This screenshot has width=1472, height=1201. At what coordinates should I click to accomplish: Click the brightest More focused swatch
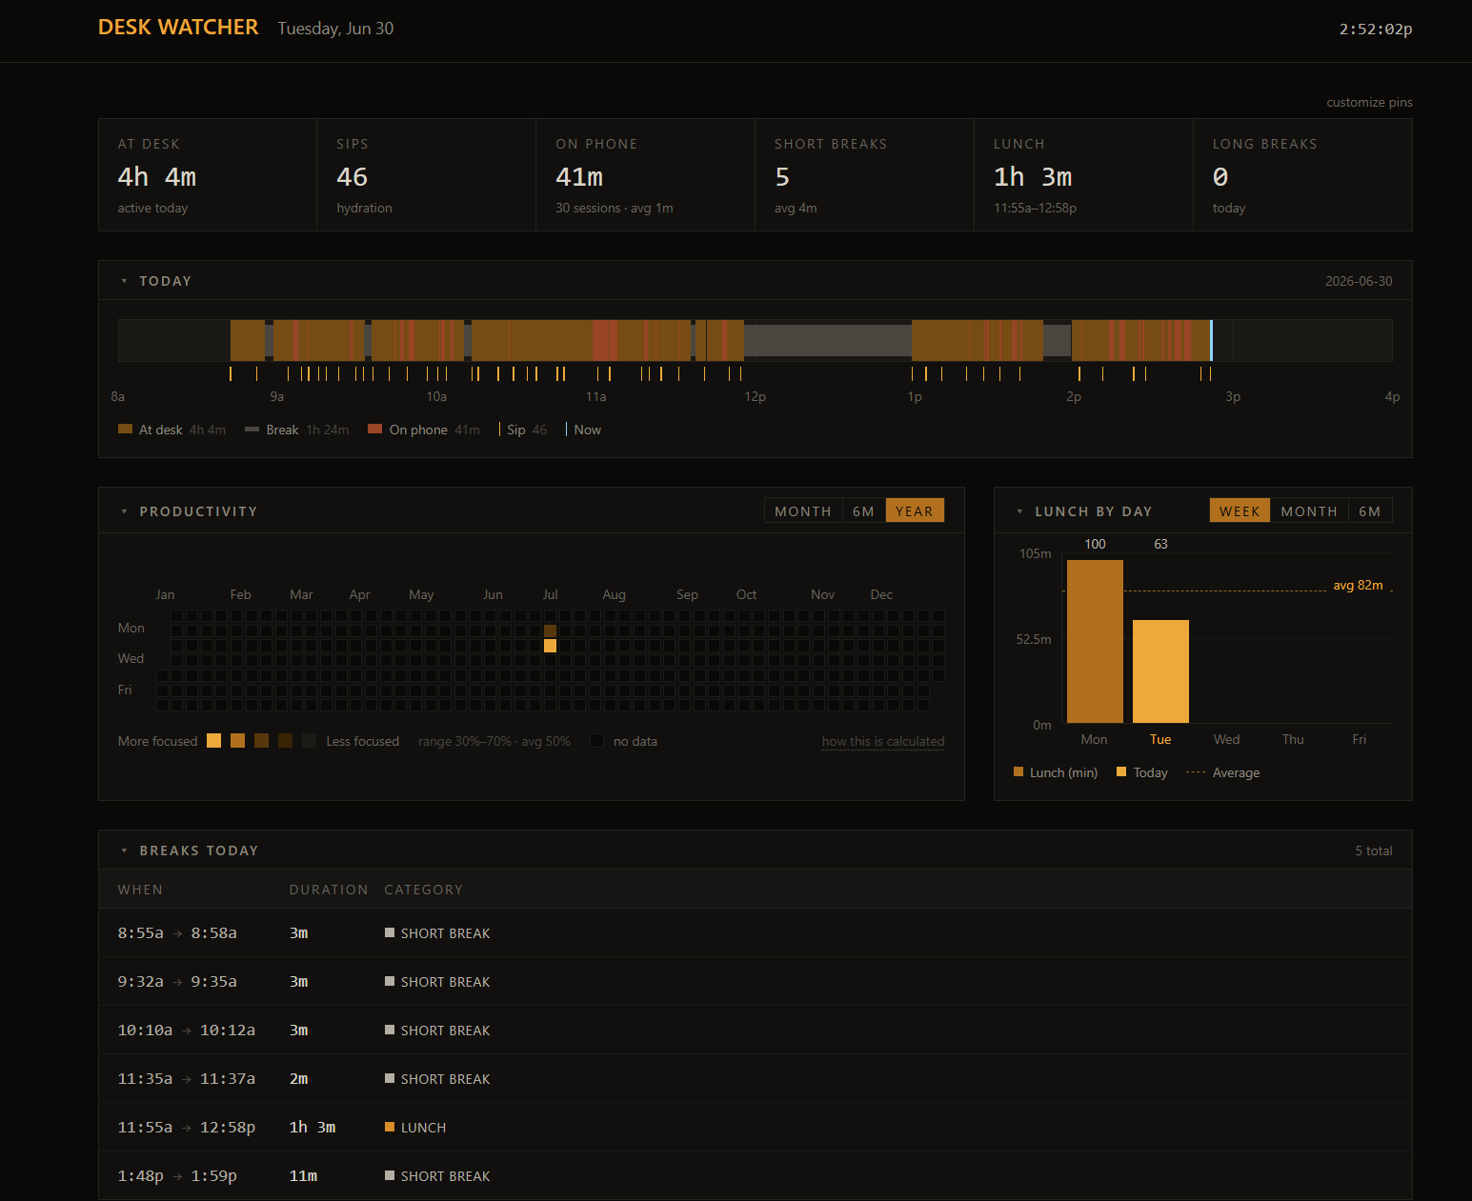tap(213, 741)
